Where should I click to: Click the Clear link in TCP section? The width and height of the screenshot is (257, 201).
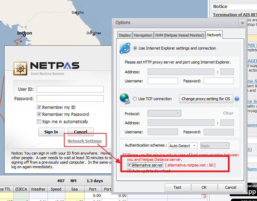(228, 113)
